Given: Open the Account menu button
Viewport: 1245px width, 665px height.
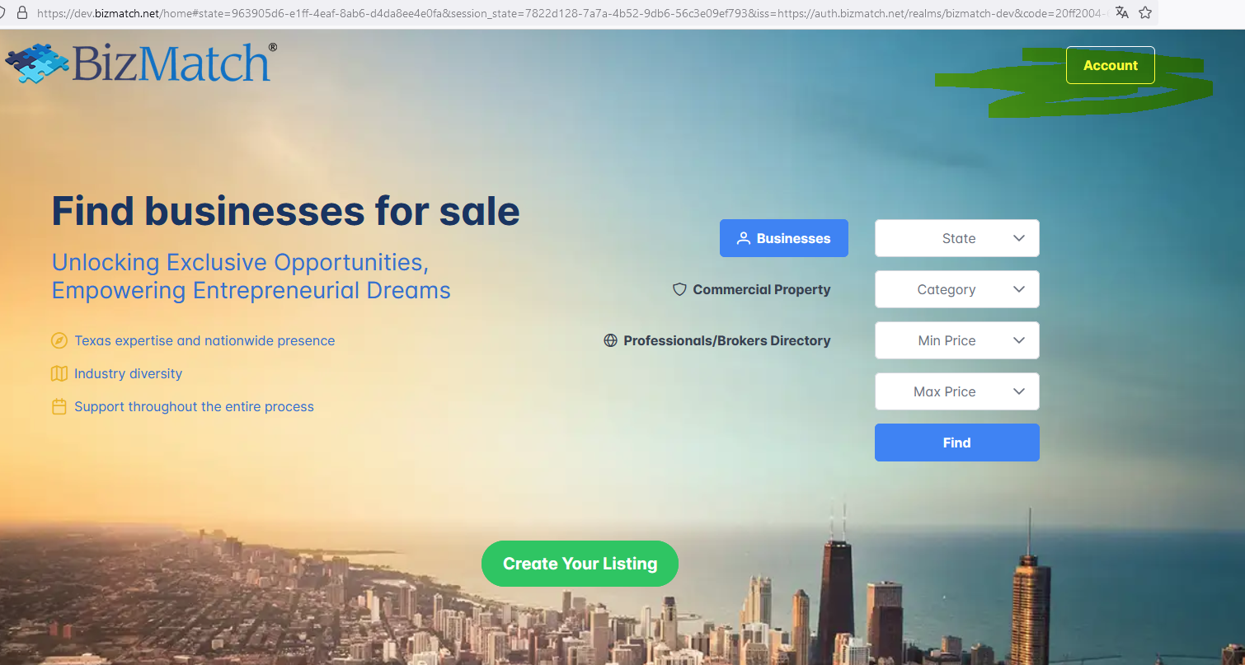Looking at the screenshot, I should [x=1110, y=65].
